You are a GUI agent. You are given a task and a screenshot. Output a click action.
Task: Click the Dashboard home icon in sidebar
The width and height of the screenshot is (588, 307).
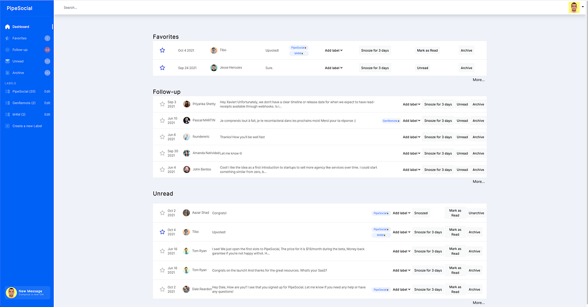(8, 27)
